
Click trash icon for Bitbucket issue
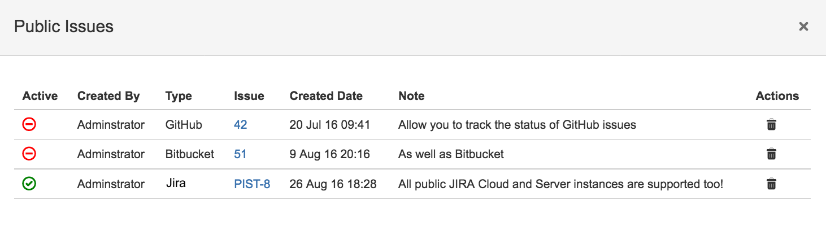pyautogui.click(x=771, y=154)
